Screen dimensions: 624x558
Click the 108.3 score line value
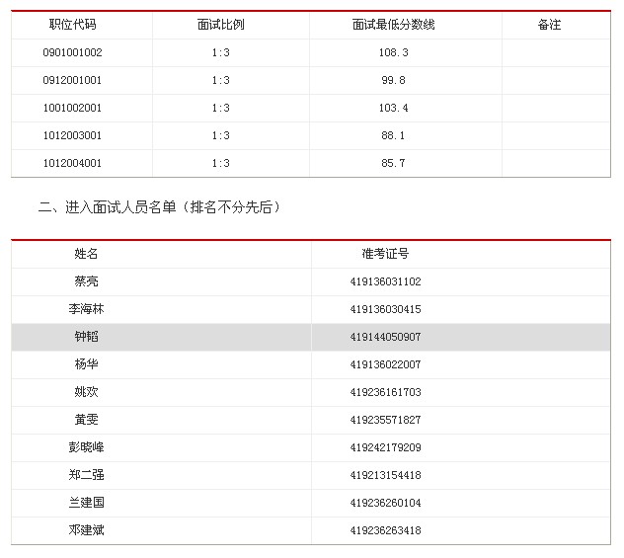pyautogui.click(x=393, y=52)
